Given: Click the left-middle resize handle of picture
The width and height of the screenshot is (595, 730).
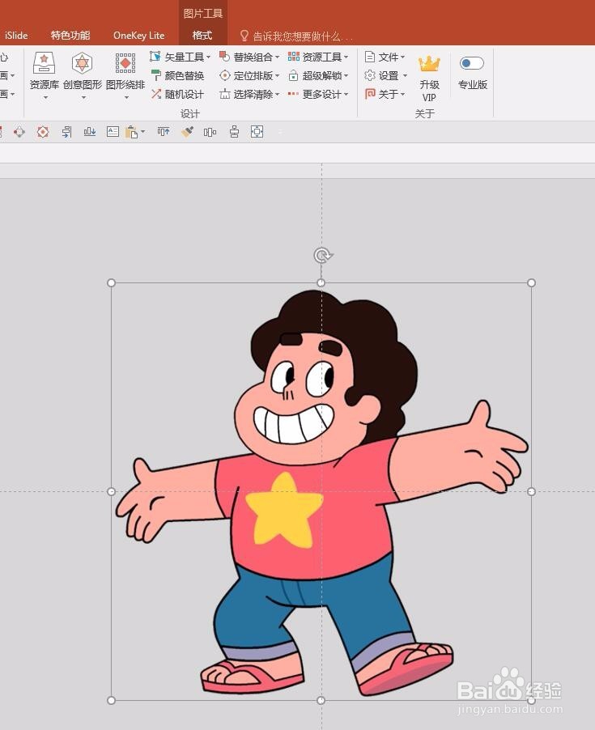Looking at the screenshot, I should [x=111, y=491].
